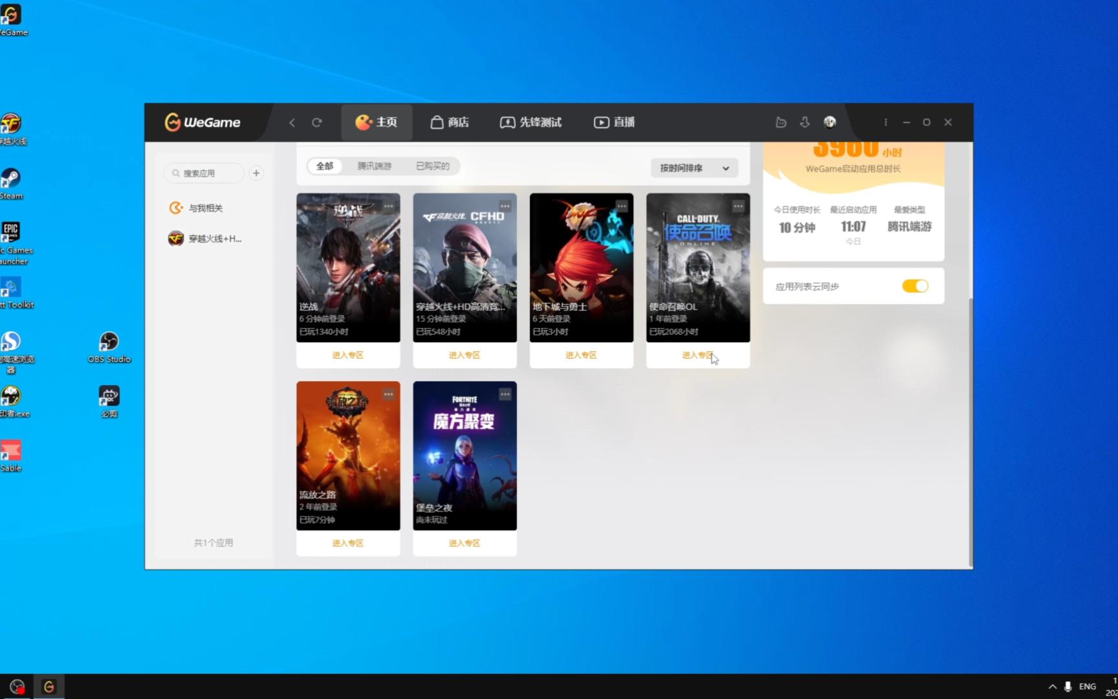Image resolution: width=1118 pixels, height=699 pixels.
Task: Filter by 腾讯端游
Action: [x=375, y=166]
